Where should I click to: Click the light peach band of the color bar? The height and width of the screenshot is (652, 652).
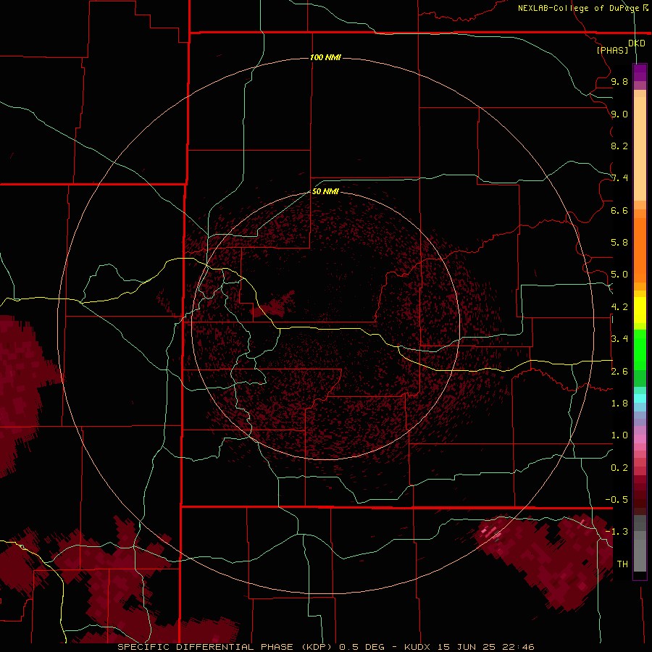[x=640, y=149]
